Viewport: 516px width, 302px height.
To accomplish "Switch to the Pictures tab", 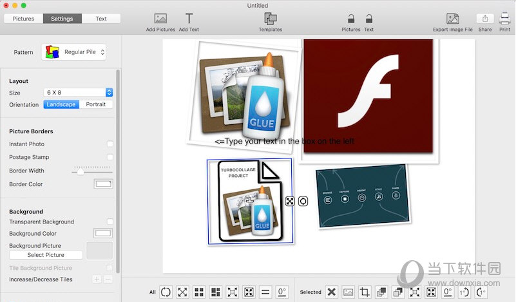I will coord(23,19).
